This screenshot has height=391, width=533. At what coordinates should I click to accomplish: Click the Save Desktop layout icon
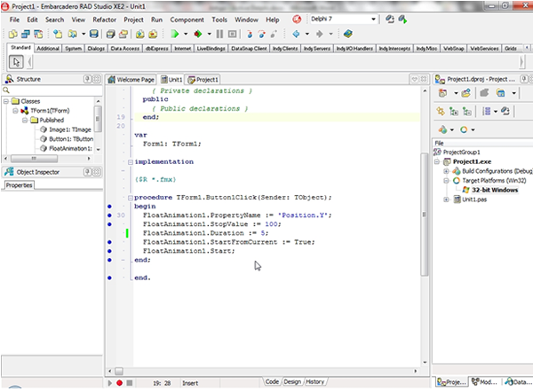390,20
